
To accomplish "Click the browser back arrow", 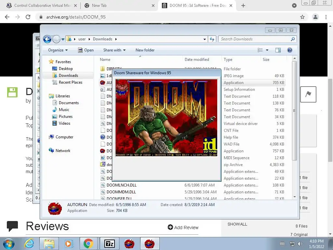I will pos(7,17).
